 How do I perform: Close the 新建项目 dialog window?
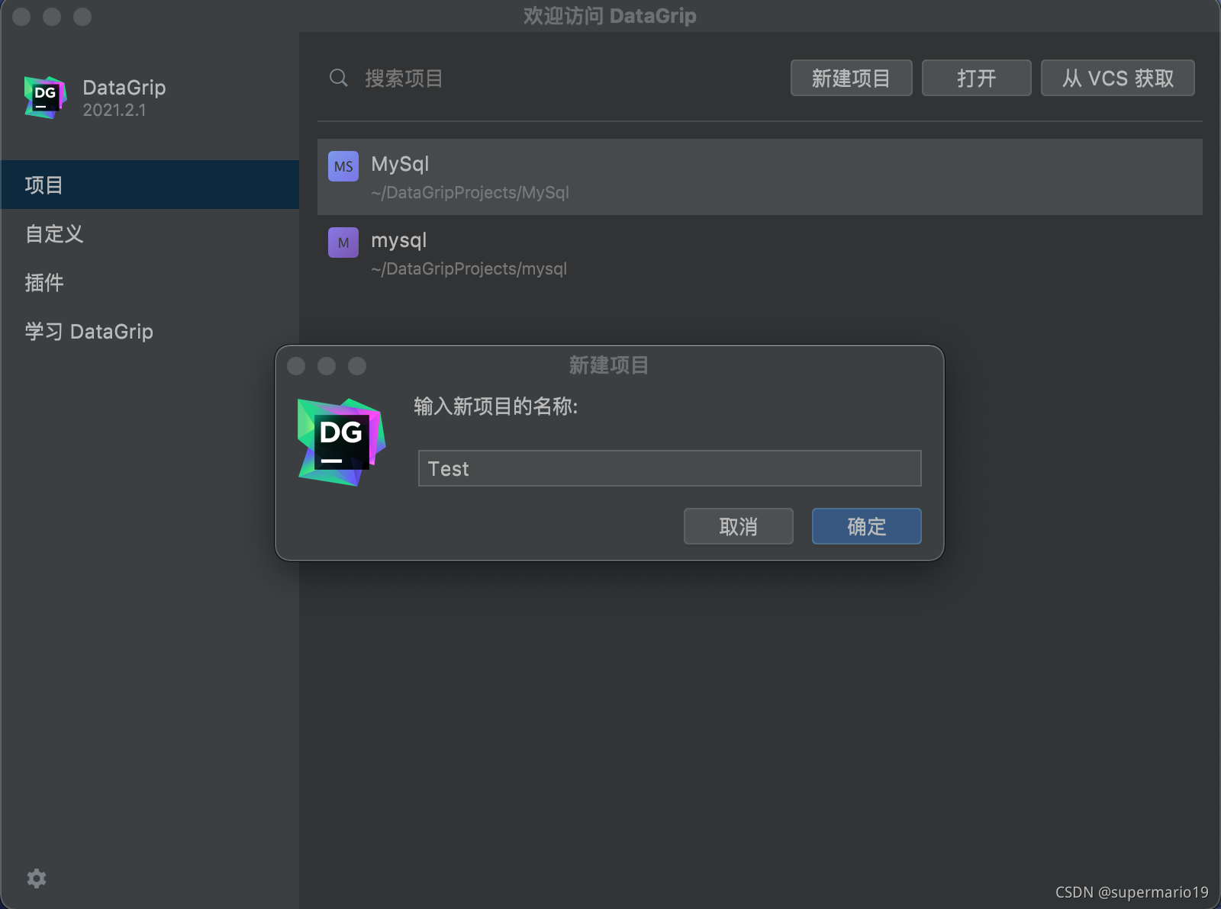(x=296, y=366)
